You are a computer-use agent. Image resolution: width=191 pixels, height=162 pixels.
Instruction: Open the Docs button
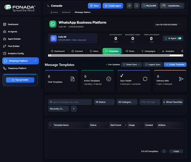click(94, 6)
